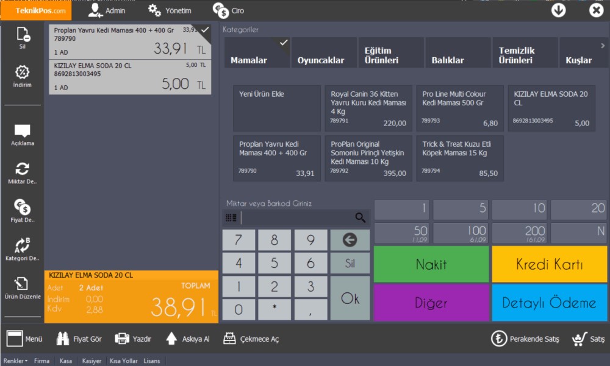Switch to the Oyuncaklar category
The width and height of the screenshot is (610, 366).
[324, 52]
